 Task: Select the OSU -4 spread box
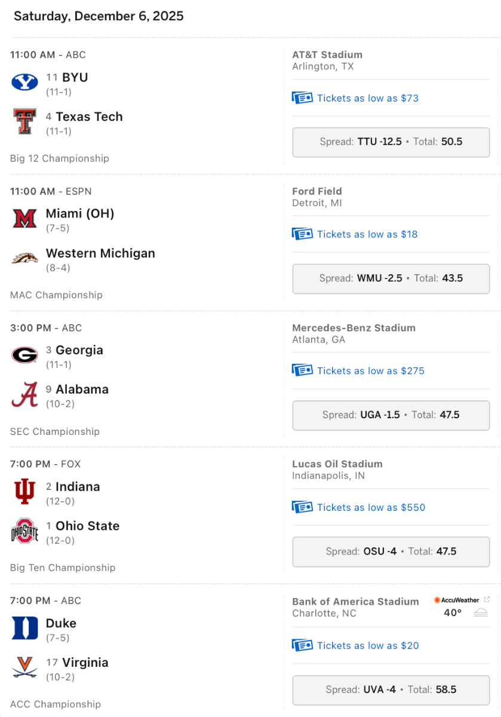tap(391, 551)
